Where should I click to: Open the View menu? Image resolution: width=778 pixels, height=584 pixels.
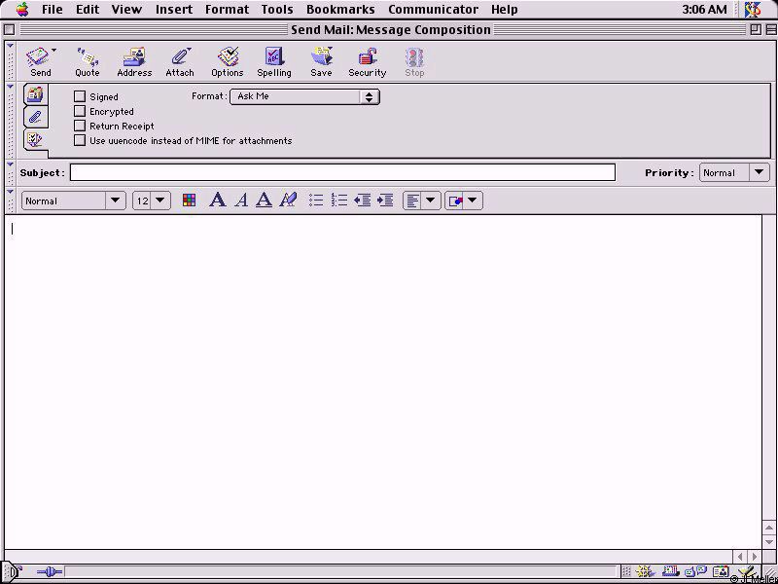click(x=126, y=10)
